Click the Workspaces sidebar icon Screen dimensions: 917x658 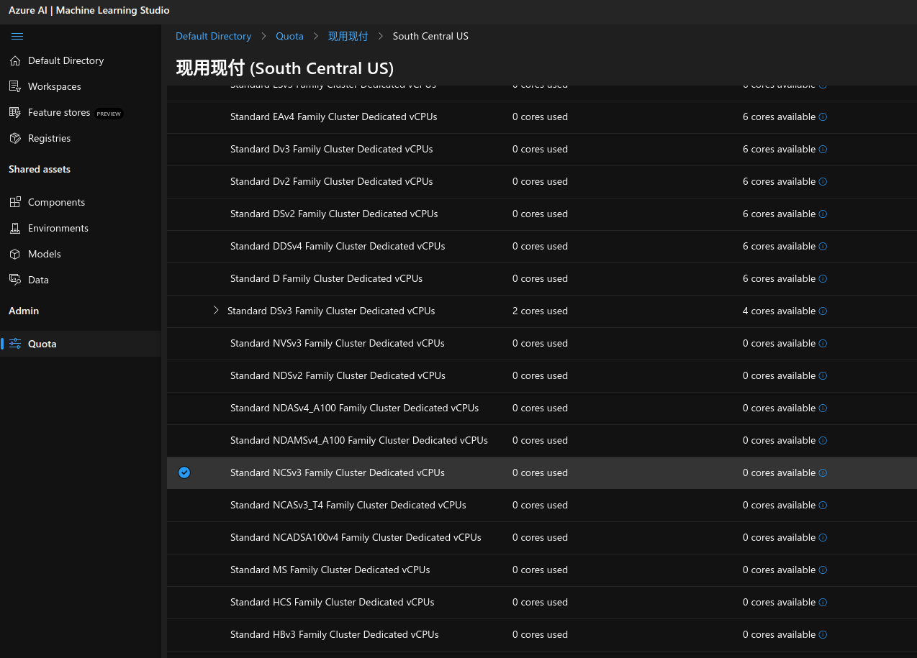coord(14,86)
